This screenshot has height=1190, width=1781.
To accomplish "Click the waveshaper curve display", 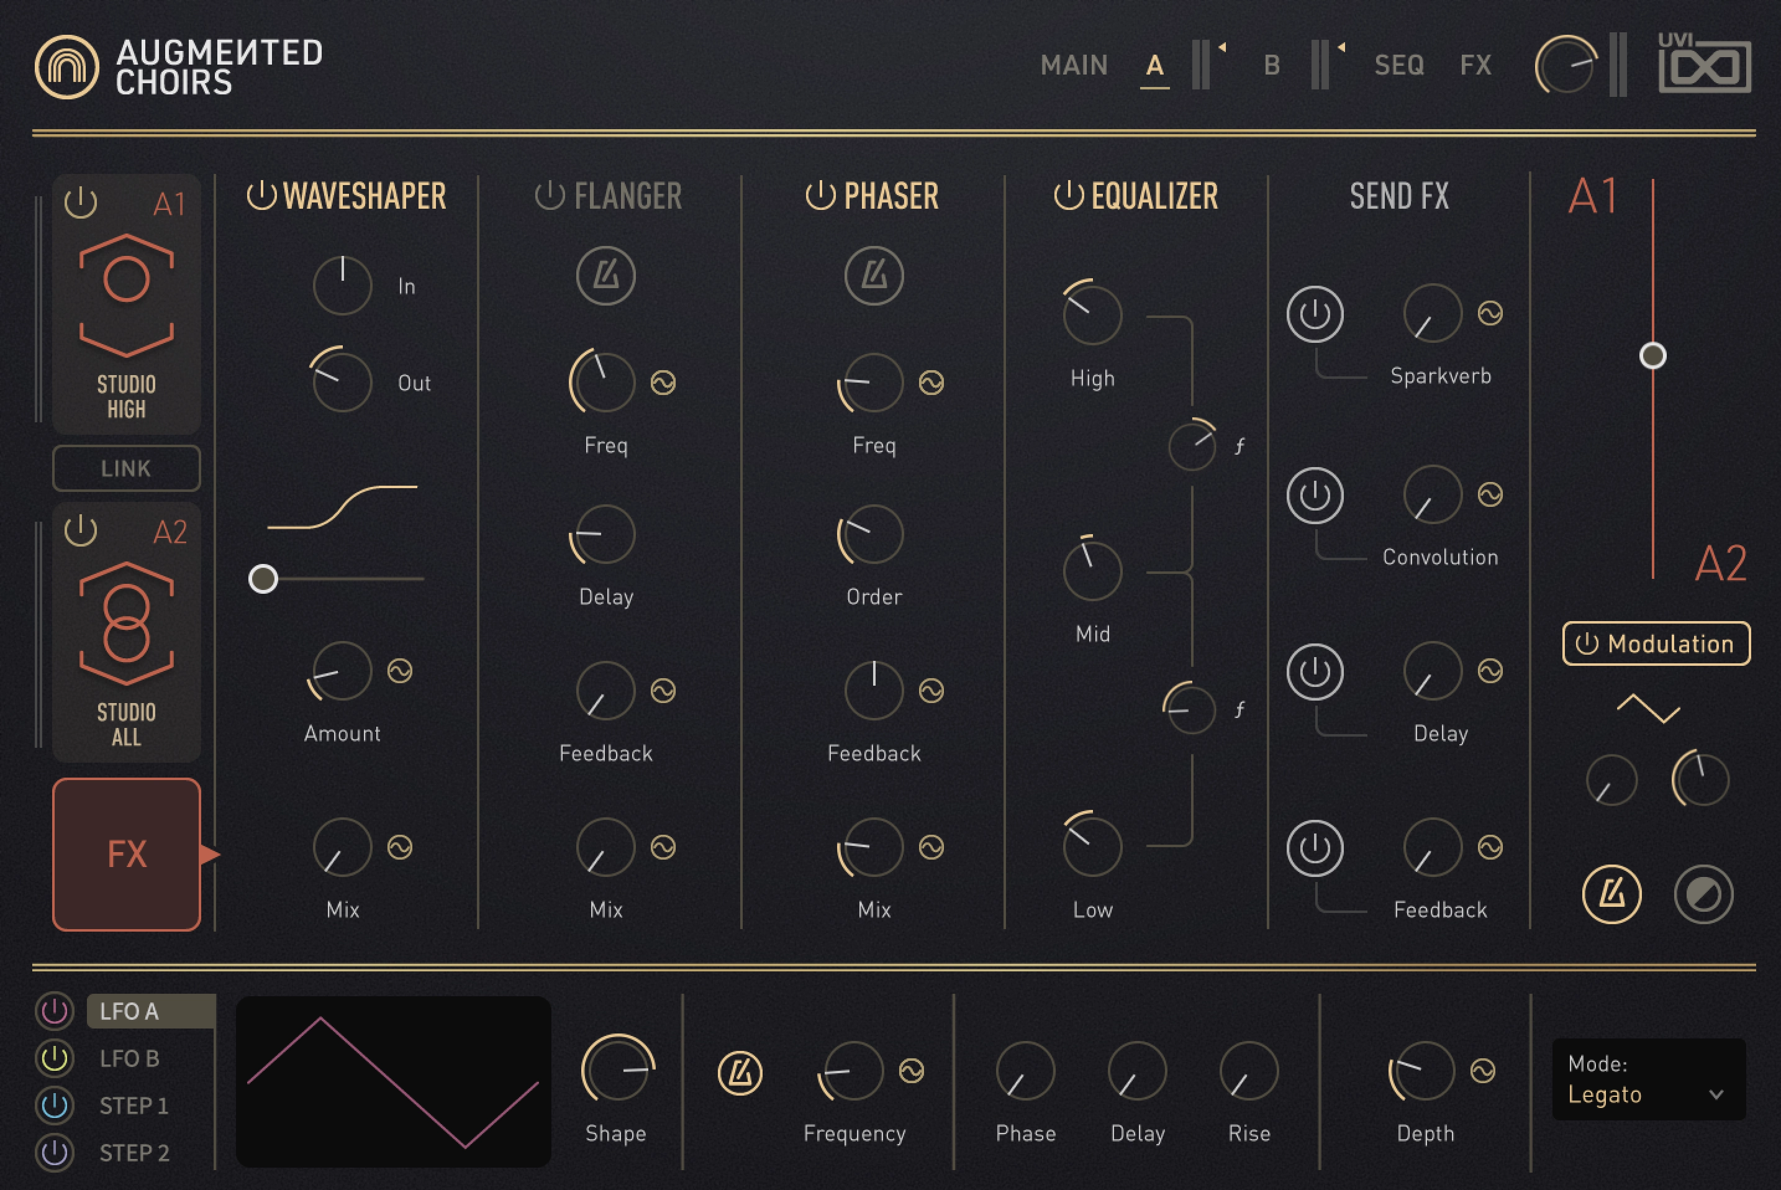I will tap(342, 507).
